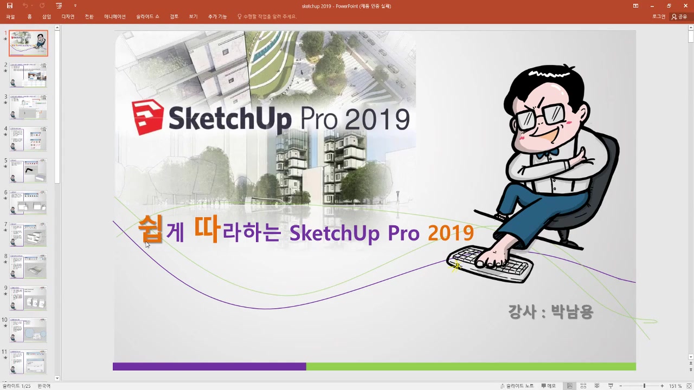Click the Undo arrow icon
The height and width of the screenshot is (390, 694).
click(x=24, y=5)
